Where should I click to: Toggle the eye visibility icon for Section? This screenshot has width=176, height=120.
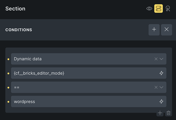click(149, 9)
